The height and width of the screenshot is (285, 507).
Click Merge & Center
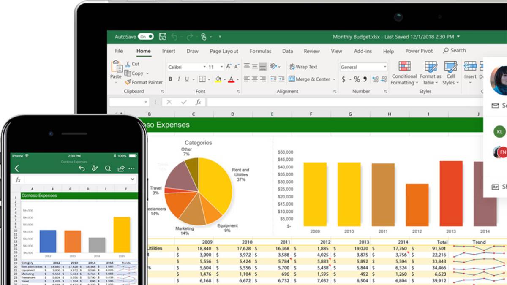(x=309, y=79)
